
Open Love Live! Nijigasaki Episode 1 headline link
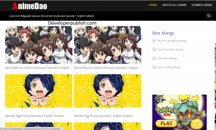52,16
